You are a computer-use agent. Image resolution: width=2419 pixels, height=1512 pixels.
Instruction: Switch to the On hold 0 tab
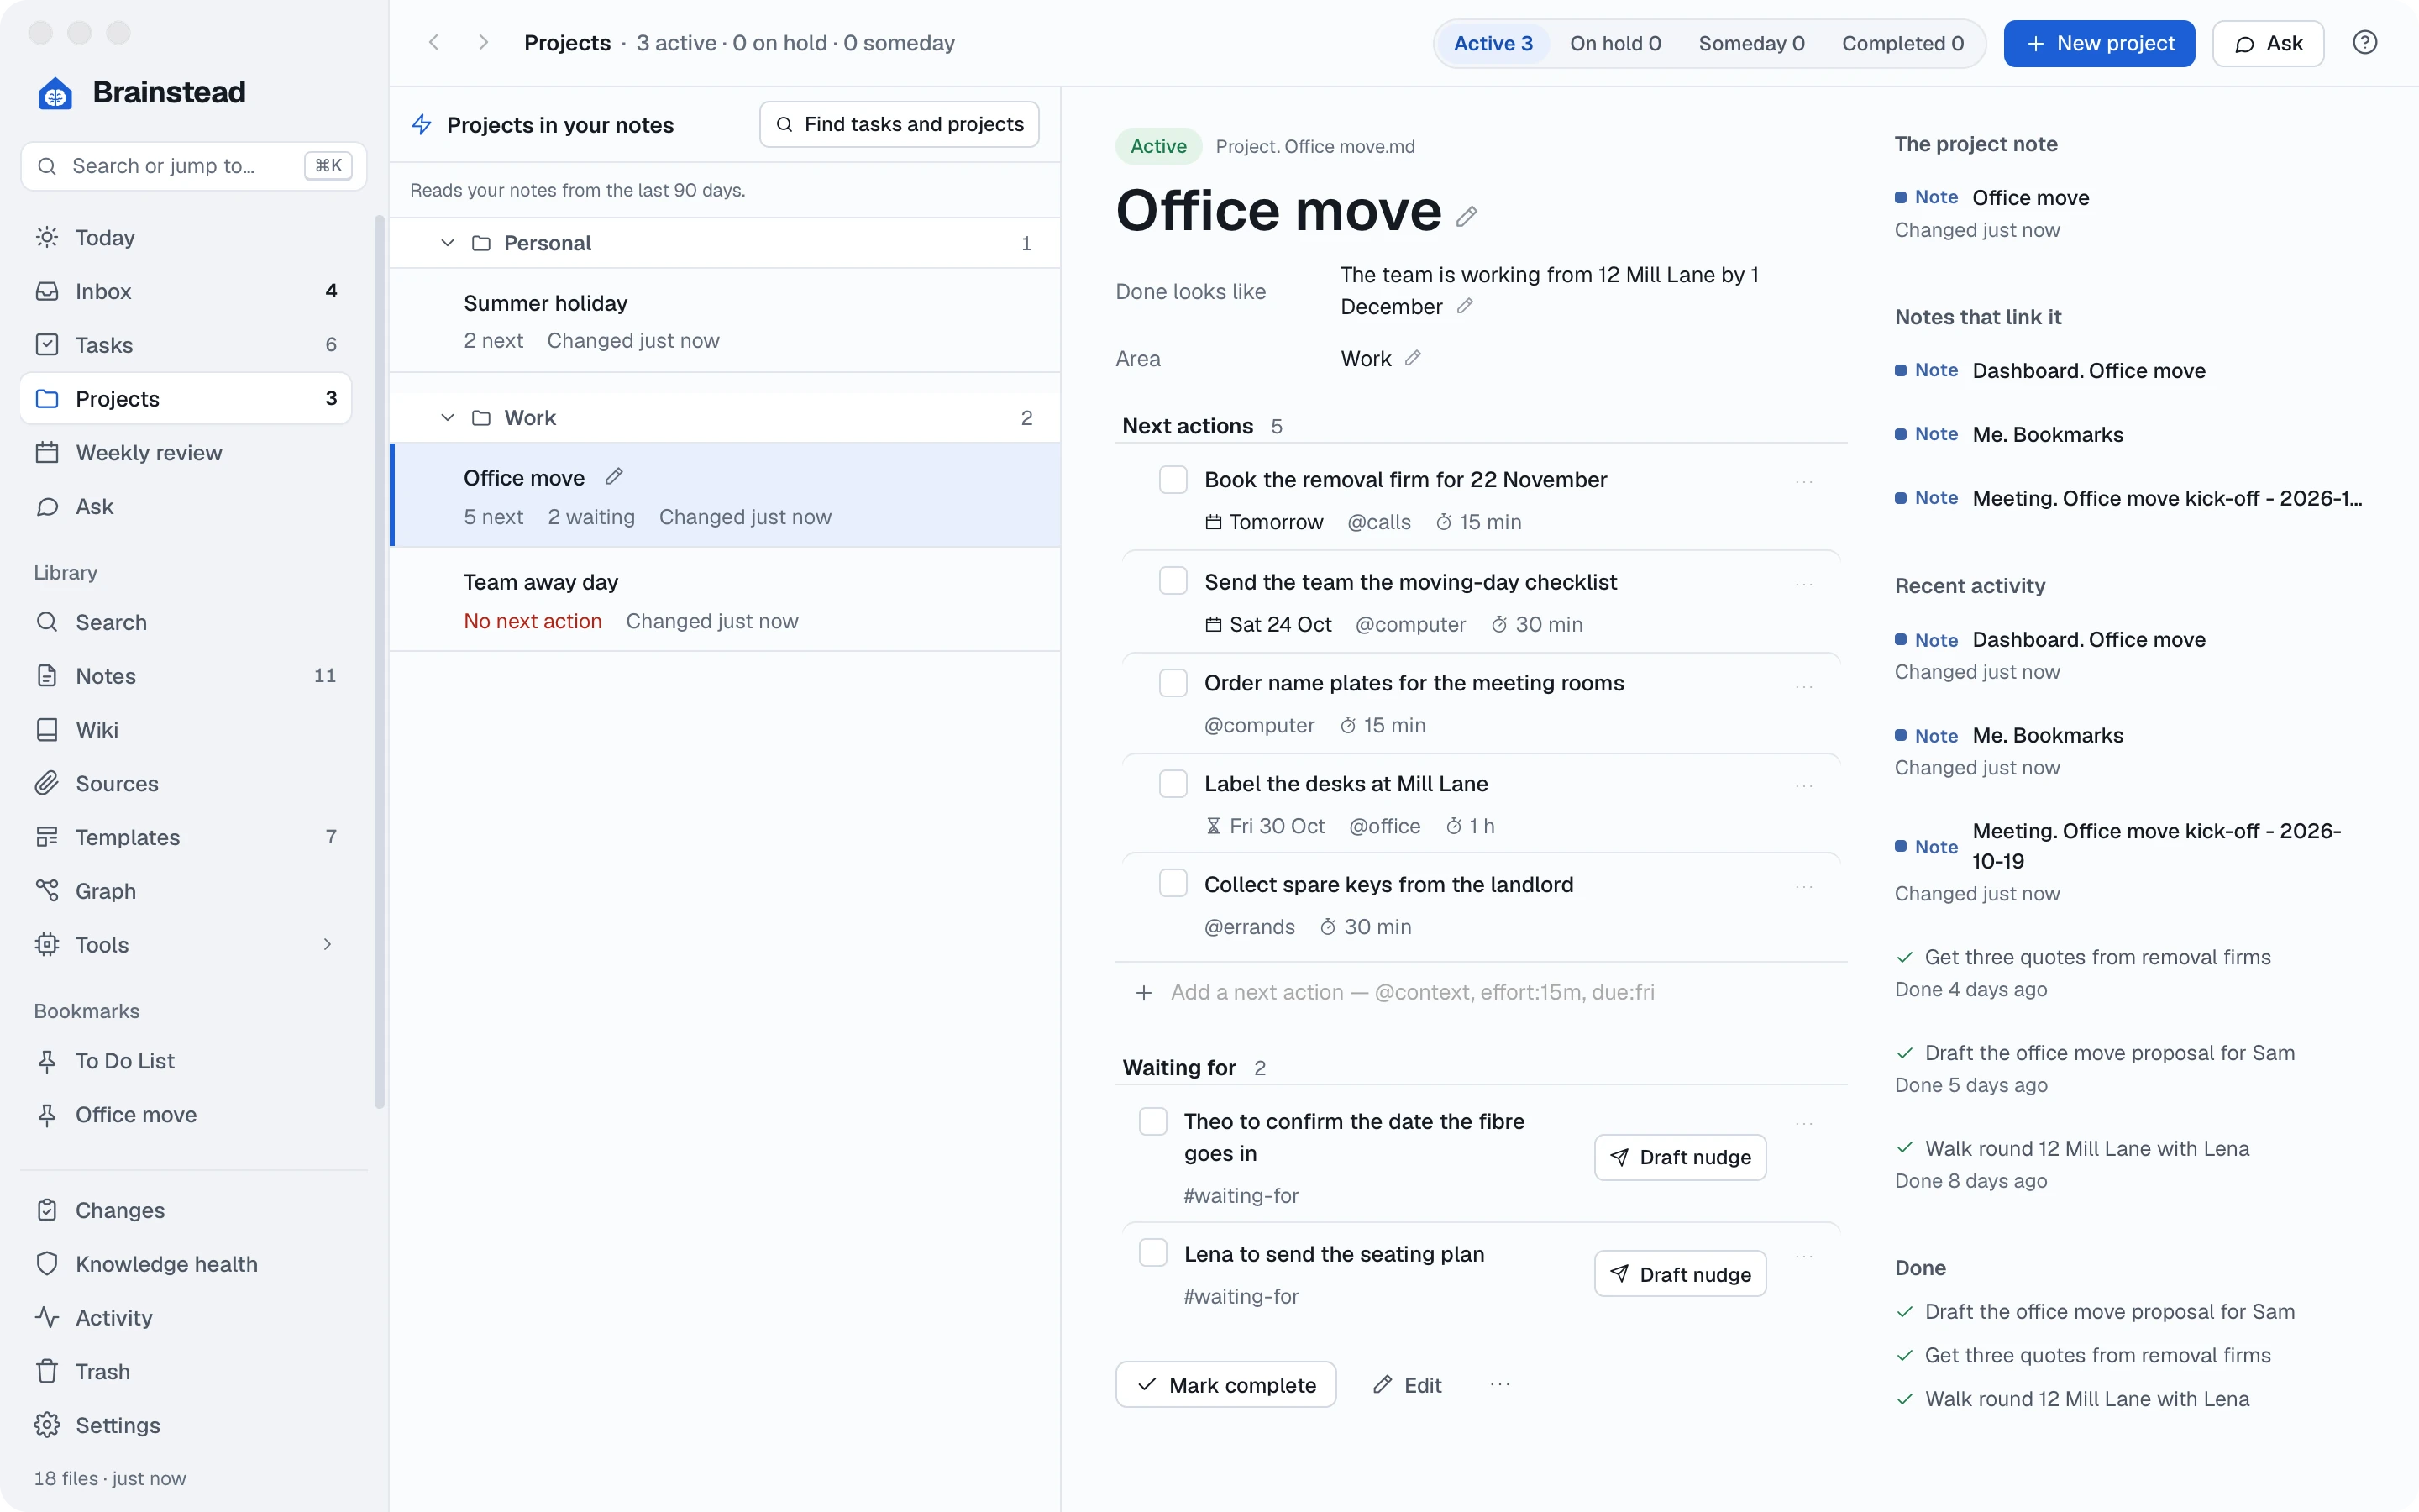coord(1615,43)
